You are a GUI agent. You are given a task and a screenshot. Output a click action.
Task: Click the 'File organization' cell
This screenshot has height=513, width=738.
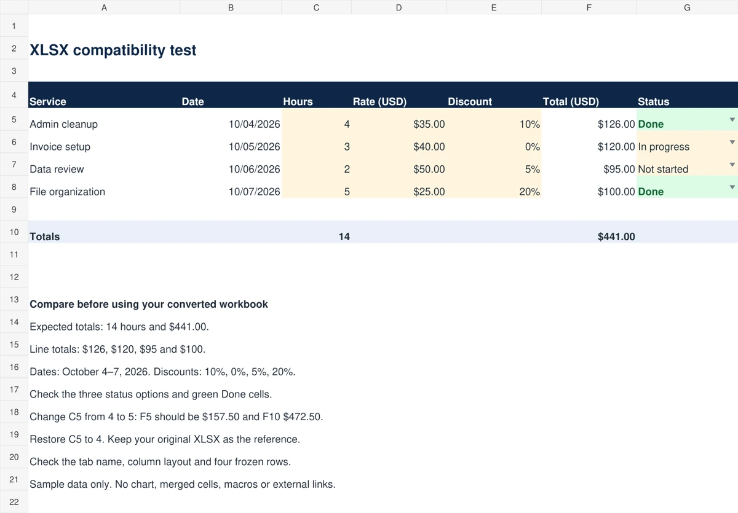[104, 187]
